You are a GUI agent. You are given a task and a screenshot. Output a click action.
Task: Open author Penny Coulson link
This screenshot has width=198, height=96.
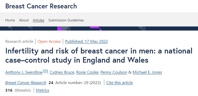(x=114, y=72)
